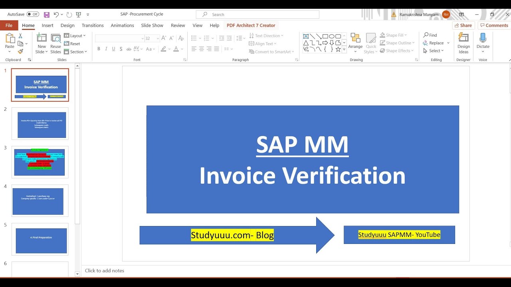Viewport: 511px width, 287px height.
Task: Open the Comments pane
Action: tap(494, 25)
